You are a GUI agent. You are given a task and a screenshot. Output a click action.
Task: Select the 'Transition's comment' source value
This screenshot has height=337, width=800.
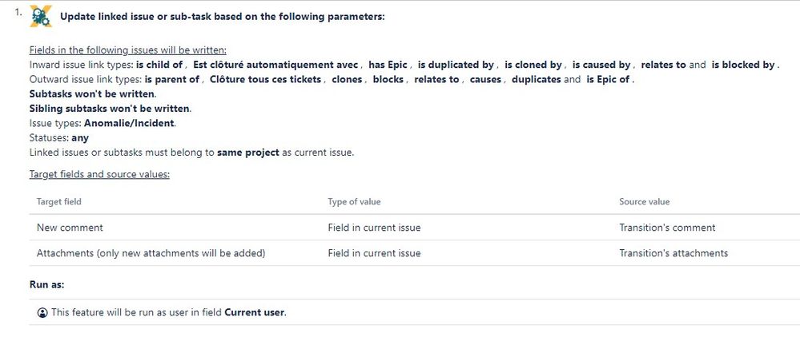(x=667, y=228)
